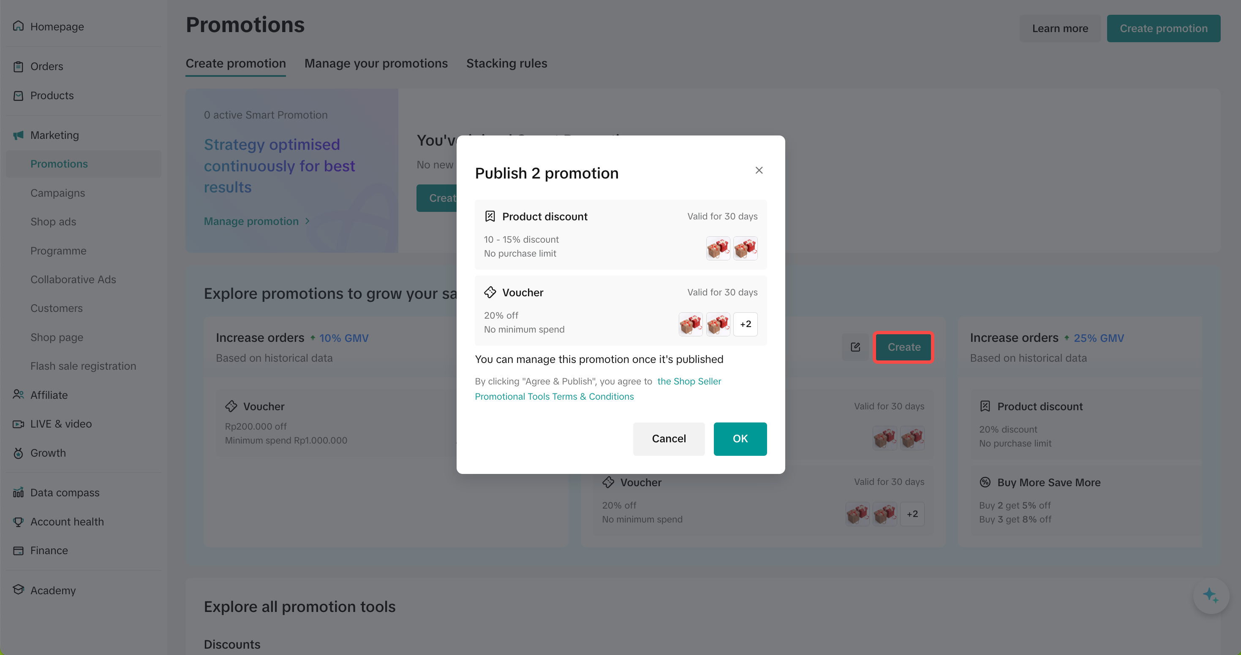Cancel the publish promotion dialog

click(668, 438)
